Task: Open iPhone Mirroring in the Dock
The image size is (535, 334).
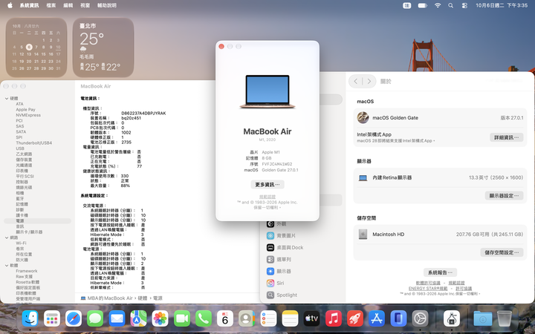Action: tap(398, 318)
